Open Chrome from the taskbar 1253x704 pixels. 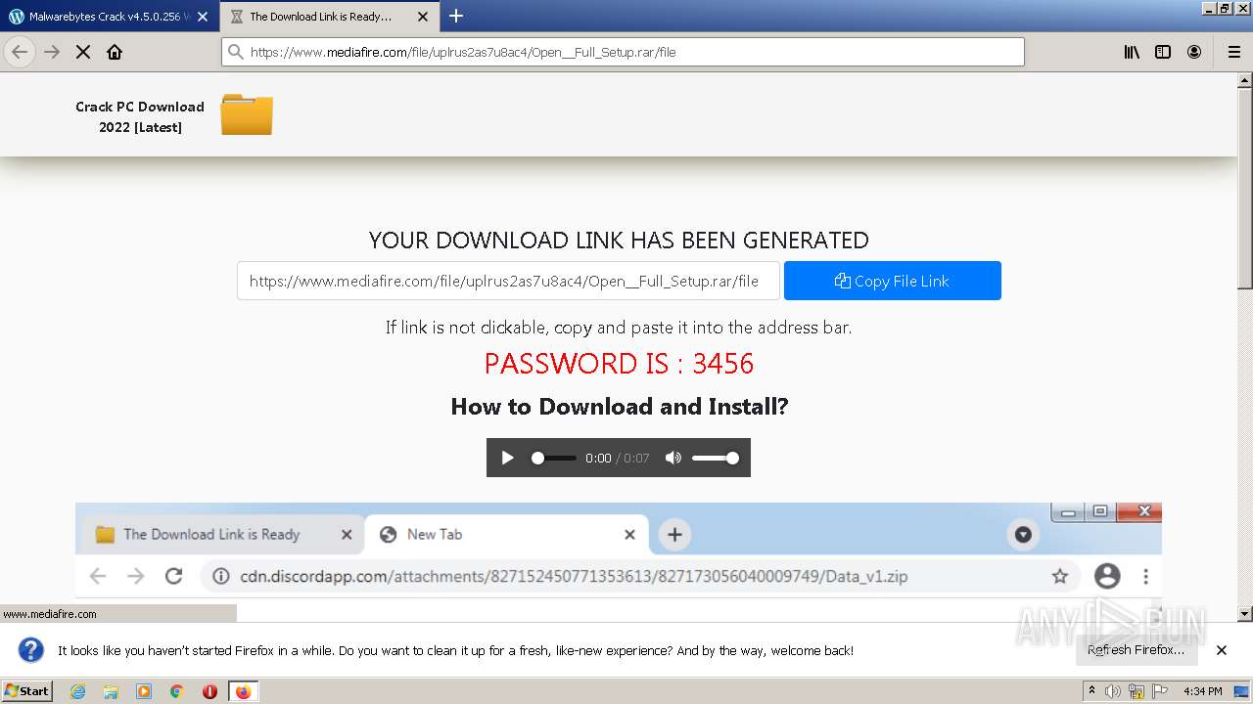177,691
